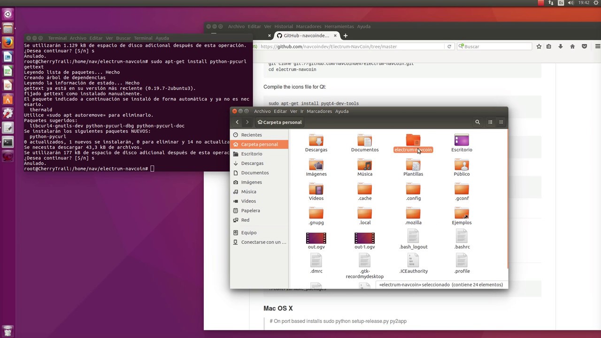The height and width of the screenshot is (338, 601).
Task: Go to Firefox home page
Action: pos(572,46)
